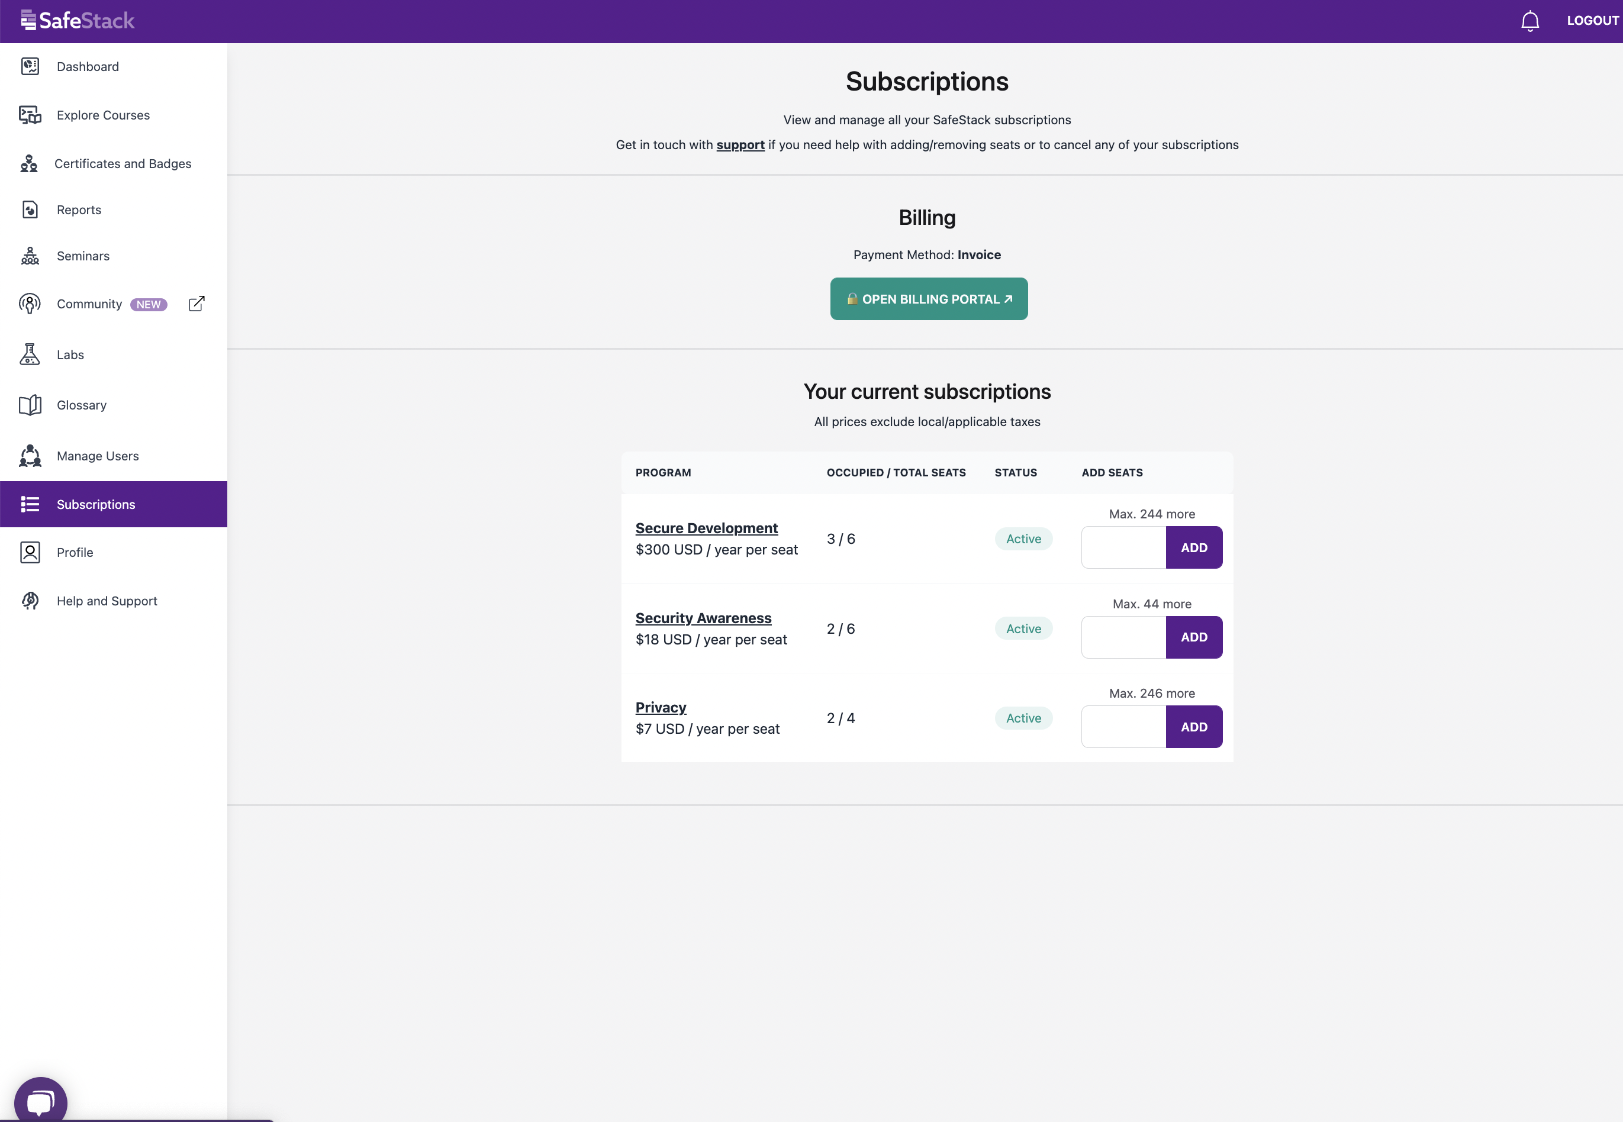Click the 2 / 4 seats value

point(841,718)
